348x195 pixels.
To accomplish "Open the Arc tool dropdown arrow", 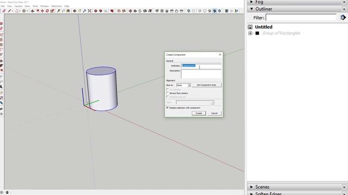I will pyautogui.click(x=20, y=11).
